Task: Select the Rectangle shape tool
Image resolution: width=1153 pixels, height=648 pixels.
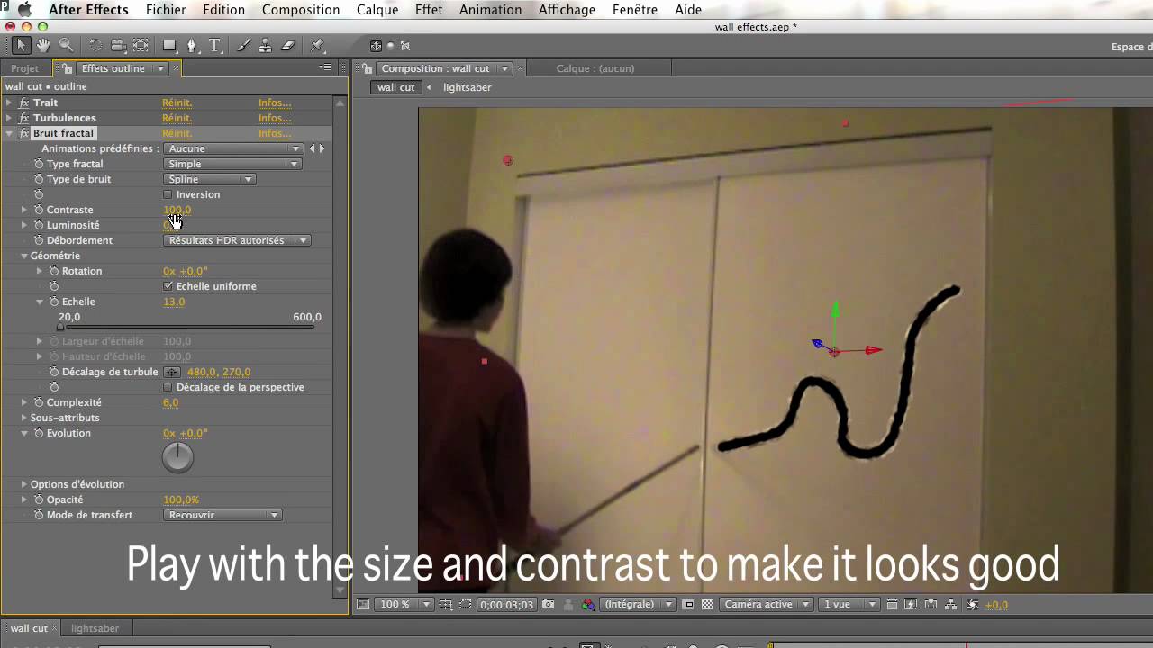Action: 169,45
